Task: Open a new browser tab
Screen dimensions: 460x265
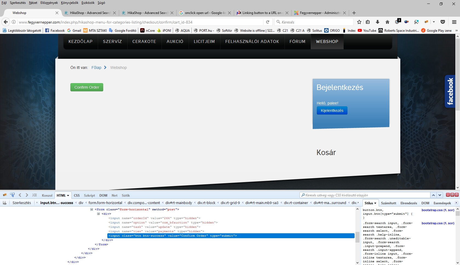Action: (x=354, y=13)
